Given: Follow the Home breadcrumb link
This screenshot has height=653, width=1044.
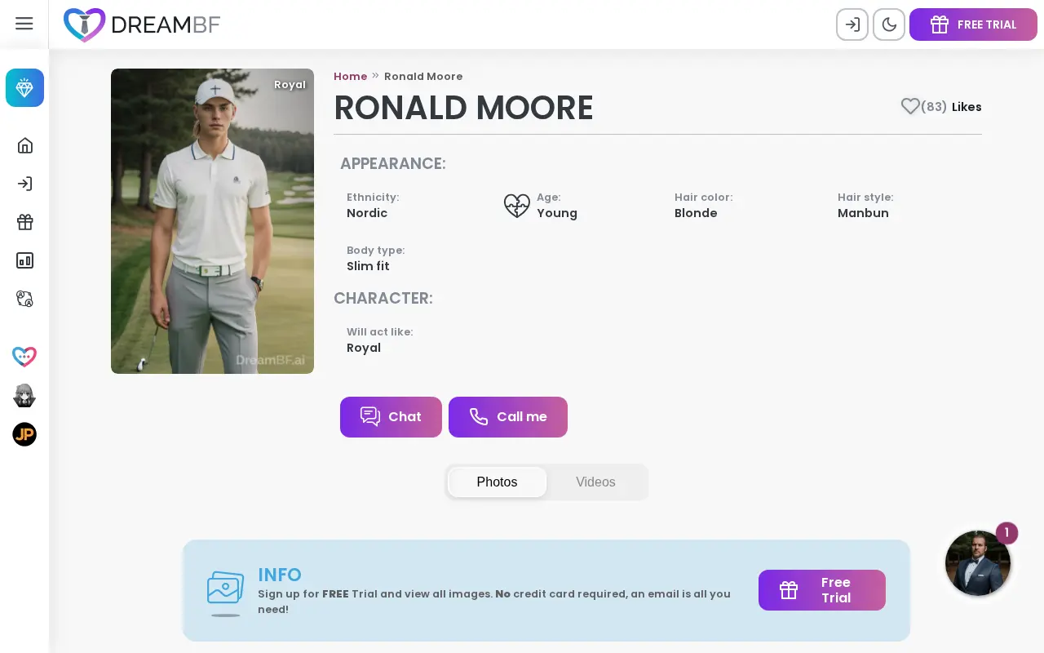Looking at the screenshot, I should (x=351, y=77).
